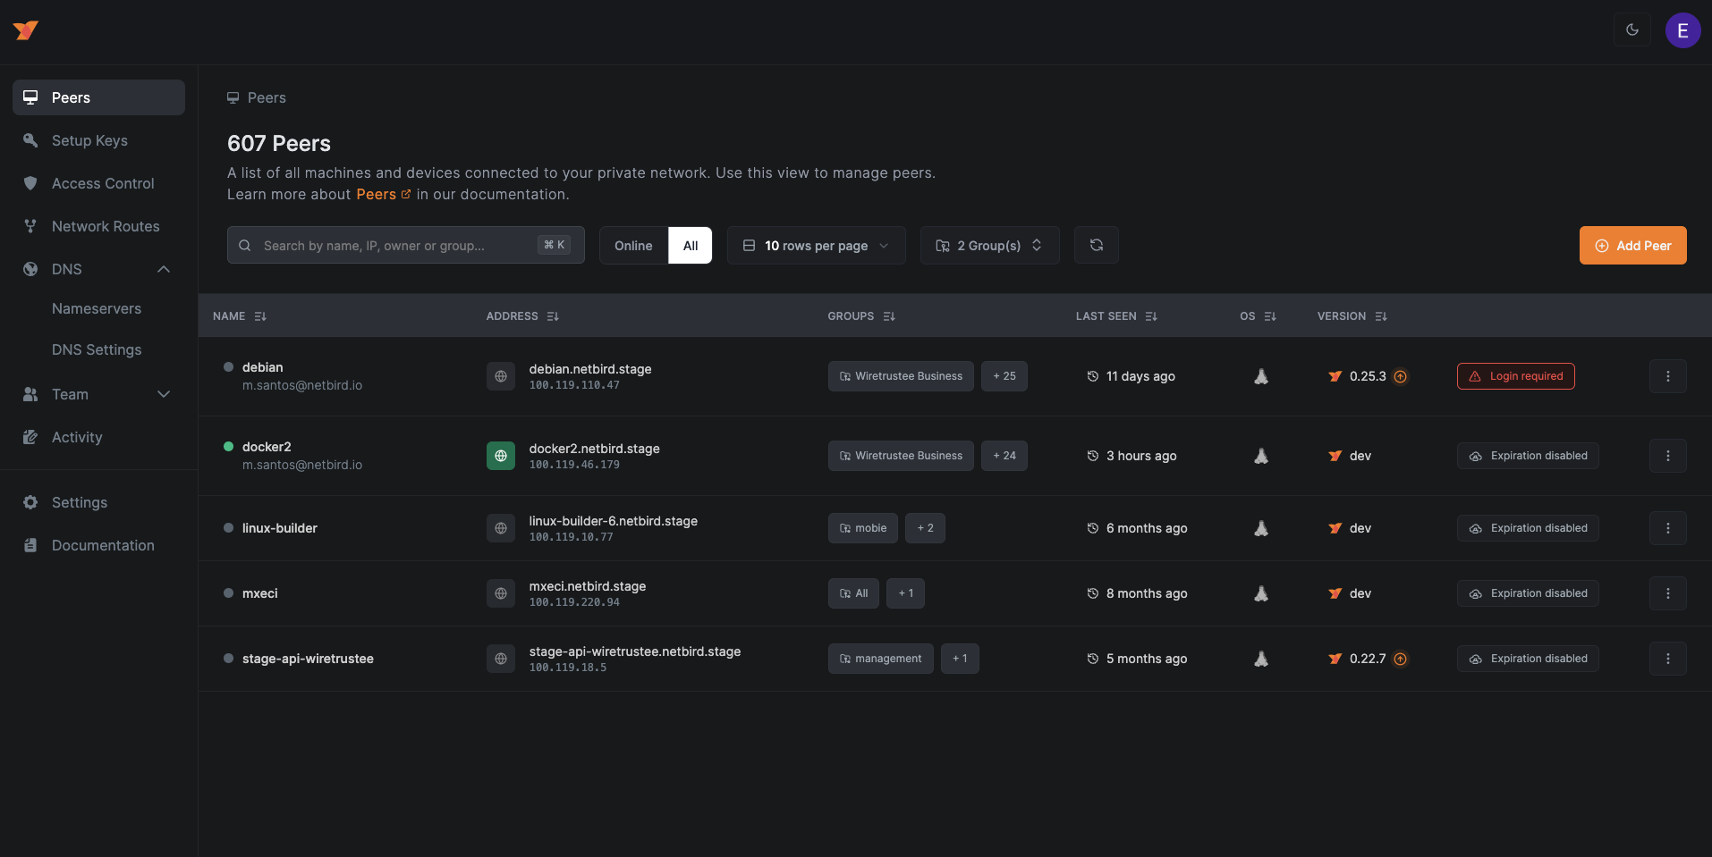Click IP address 100.119.46.179
Viewport: 1712px width, 857px height.
point(574,465)
